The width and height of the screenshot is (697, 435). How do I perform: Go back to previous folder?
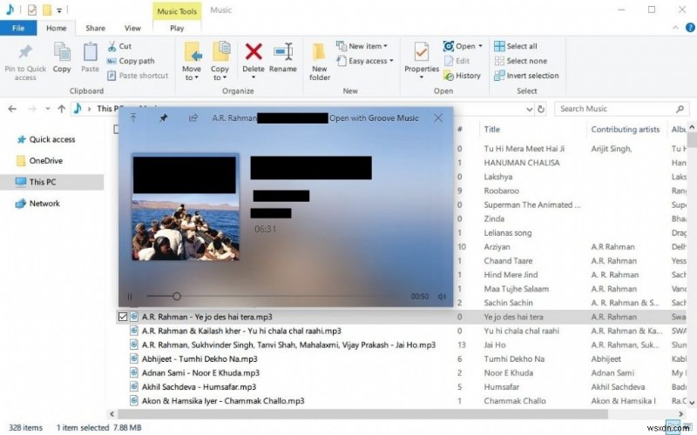12,109
